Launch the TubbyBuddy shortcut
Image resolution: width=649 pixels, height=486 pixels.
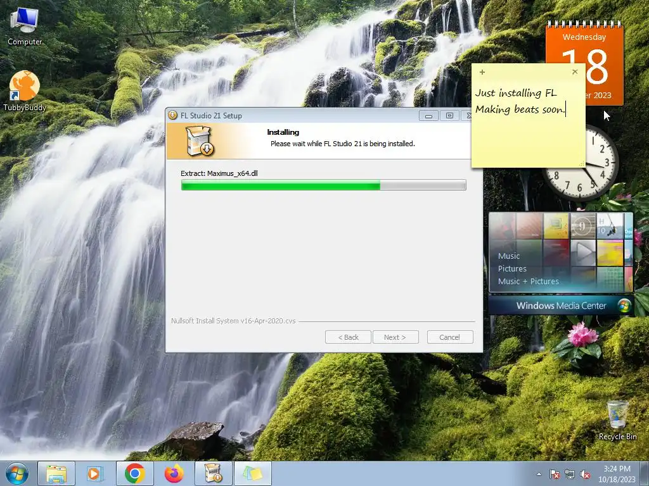[25, 91]
